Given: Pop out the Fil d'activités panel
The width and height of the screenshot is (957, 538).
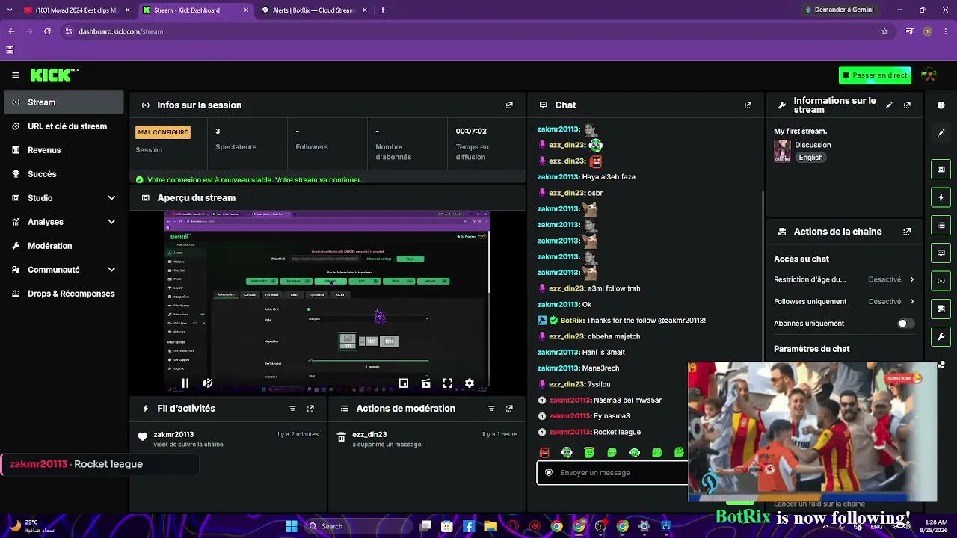Looking at the screenshot, I should pos(310,409).
